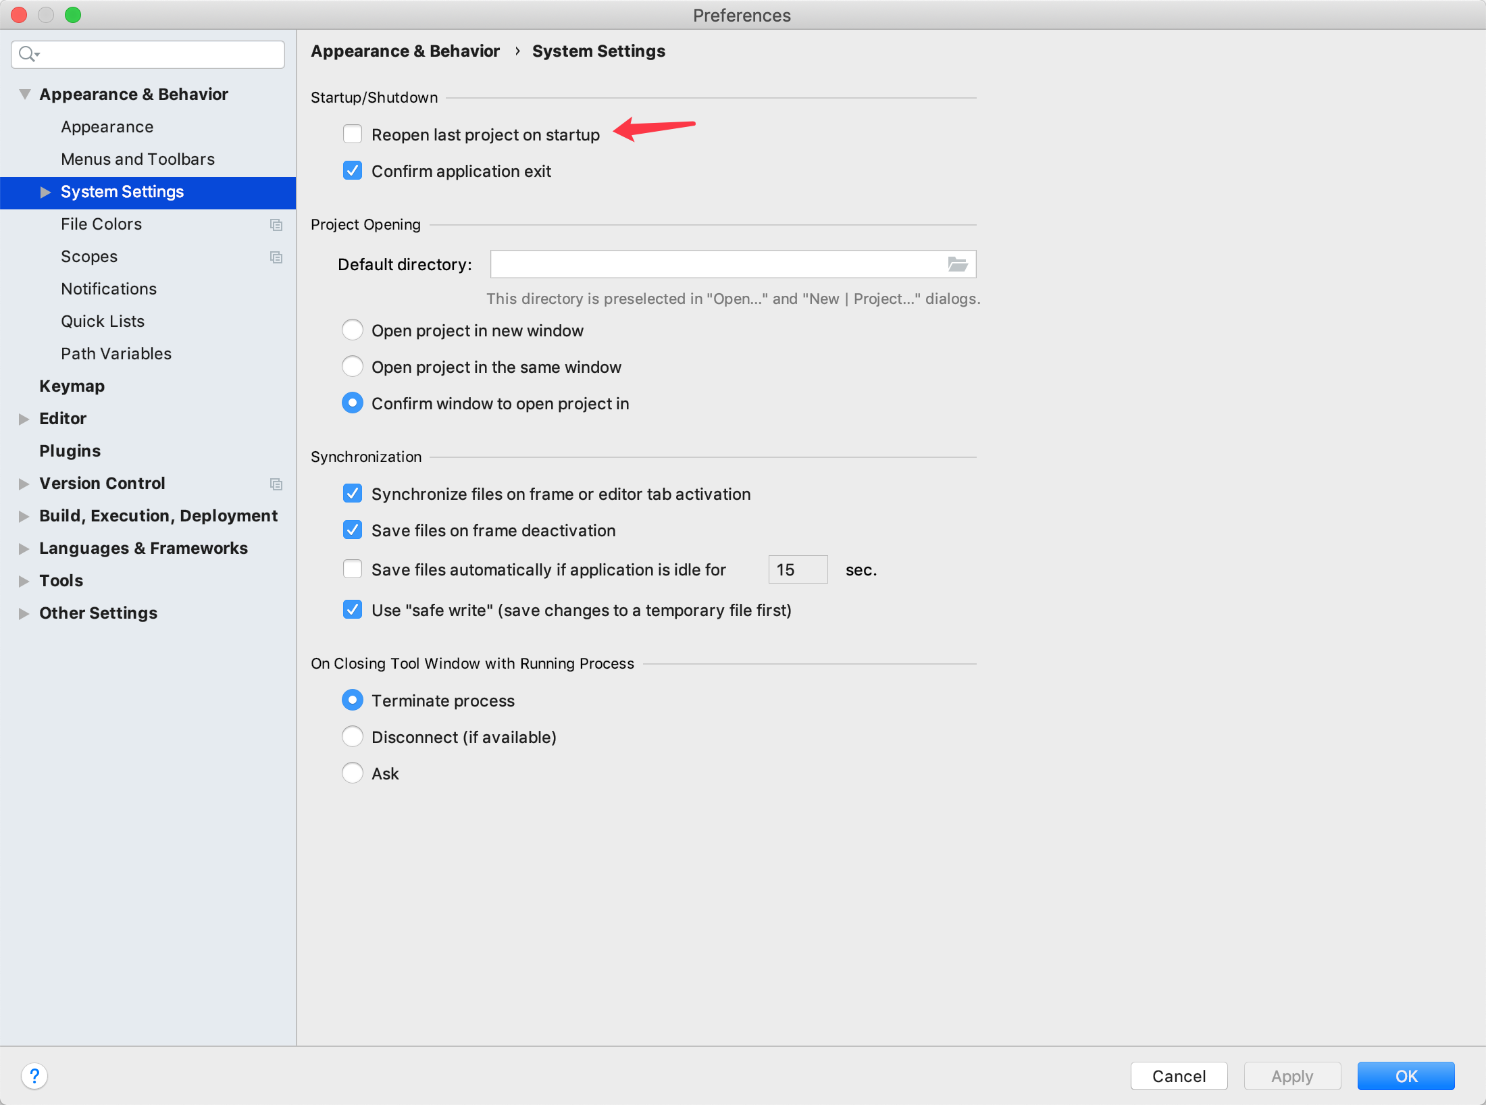Click Appearance & Behavior in the breadcrumb

coord(405,51)
